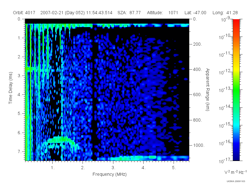Click the 200. tick on the apparent range axis
Screen dimensions: 252x189
198,44
